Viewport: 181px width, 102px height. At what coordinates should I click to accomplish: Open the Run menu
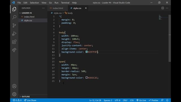click(56, 3)
